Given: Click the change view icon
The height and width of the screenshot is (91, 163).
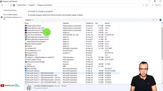Looking at the screenshot, I should [154, 20].
